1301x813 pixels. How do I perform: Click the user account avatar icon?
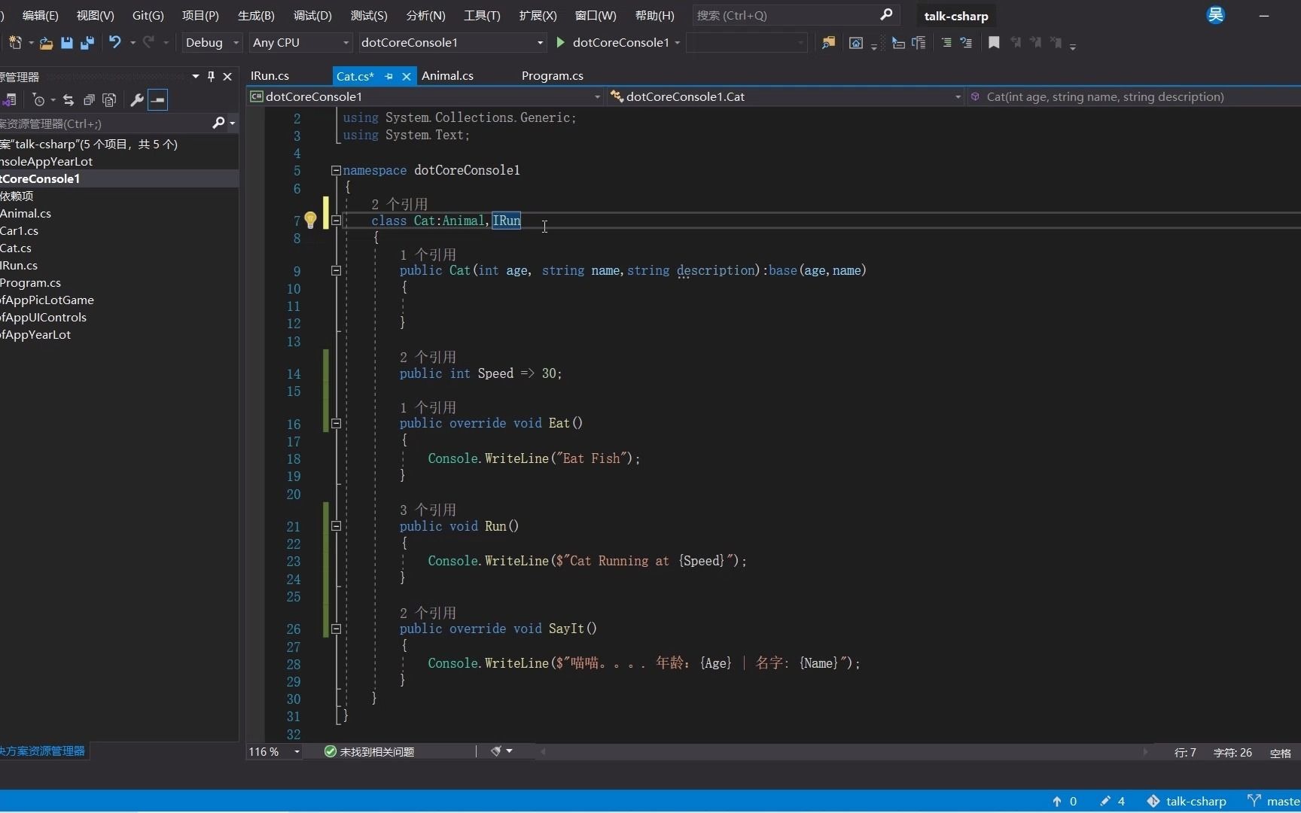pyautogui.click(x=1216, y=15)
